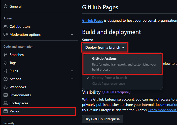
Task: Select Pages in settings sidebar
Action: point(38,111)
